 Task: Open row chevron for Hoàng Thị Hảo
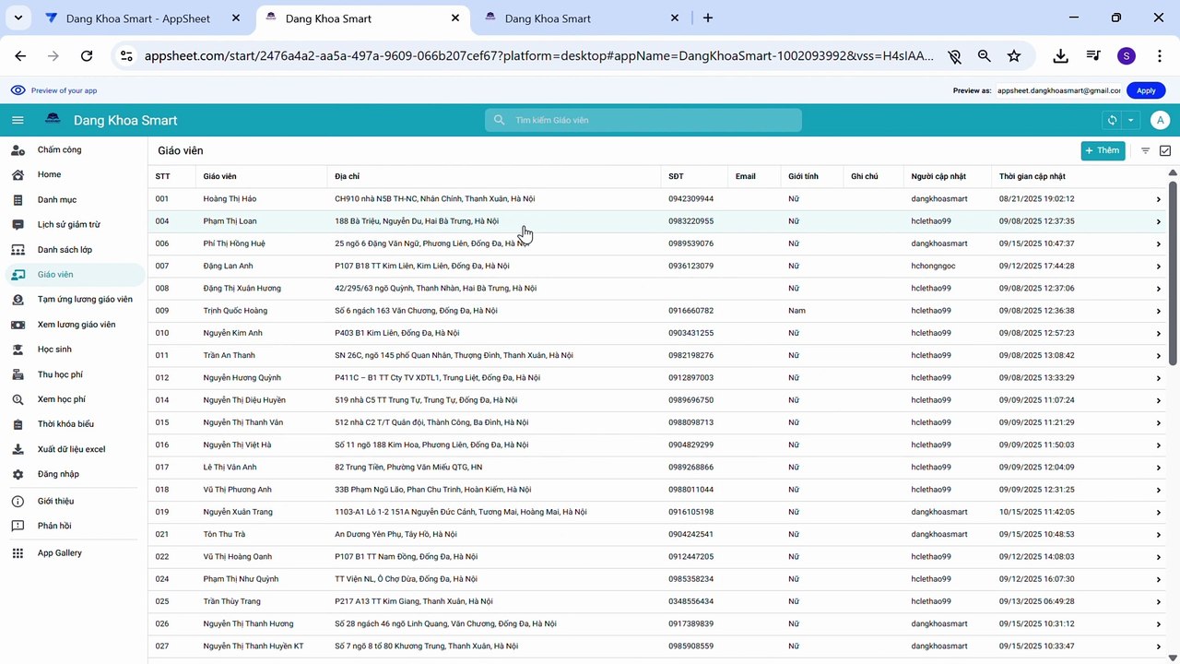coord(1159,199)
